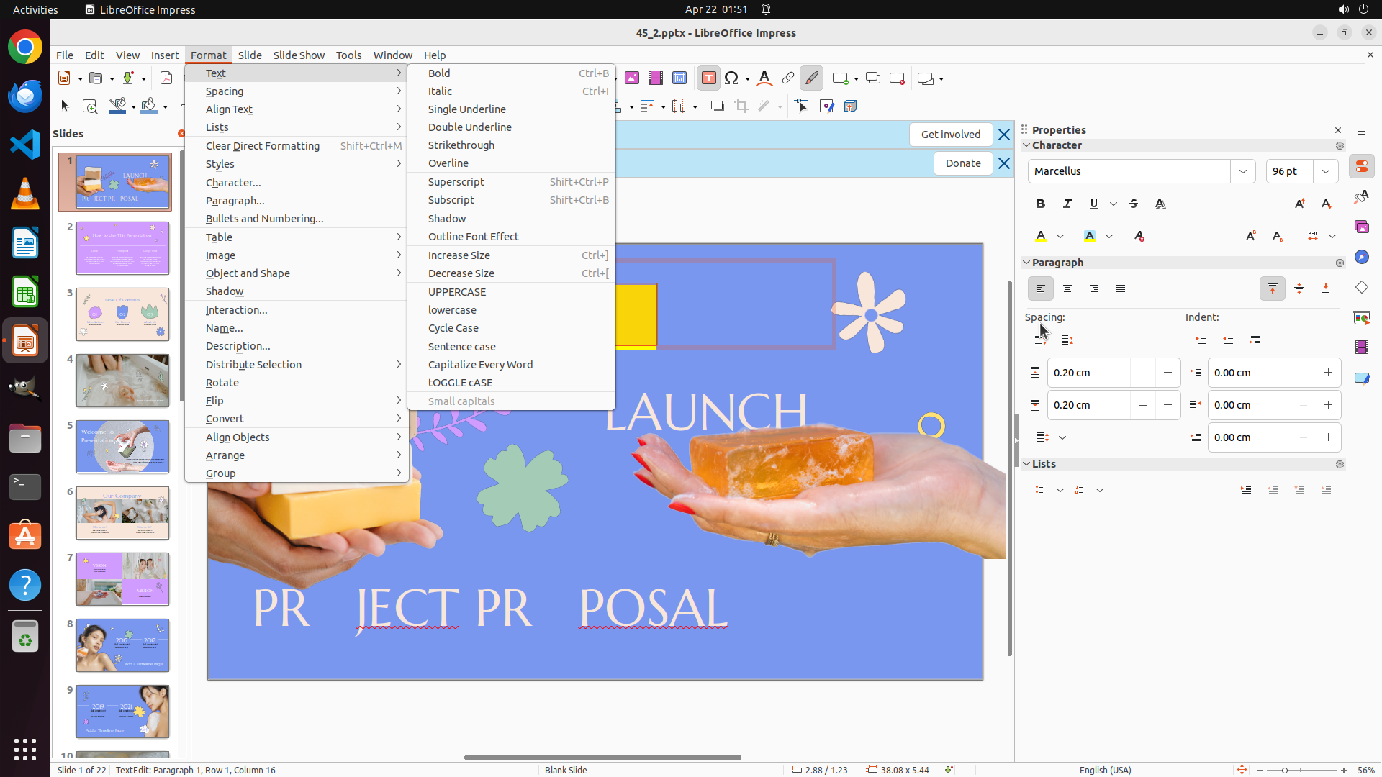Enable center paragraph alignment in sidebar

pos(1067,288)
